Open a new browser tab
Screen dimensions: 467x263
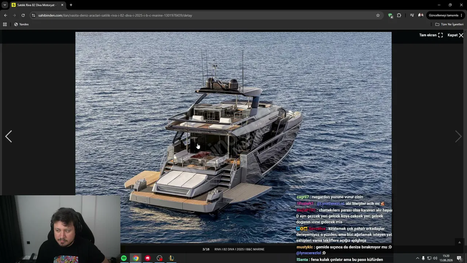71,5
